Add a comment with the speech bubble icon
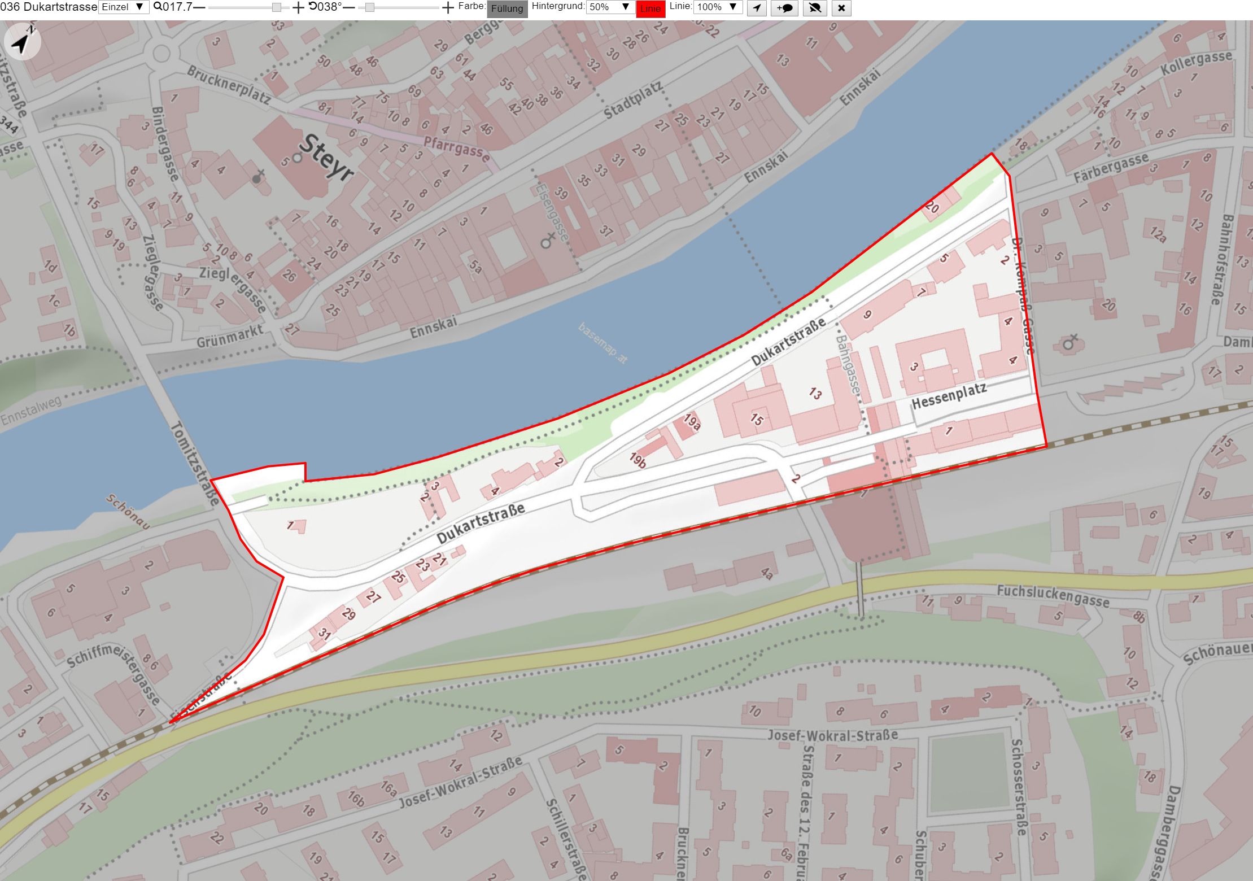Screen dimensions: 1253x881 point(784,8)
